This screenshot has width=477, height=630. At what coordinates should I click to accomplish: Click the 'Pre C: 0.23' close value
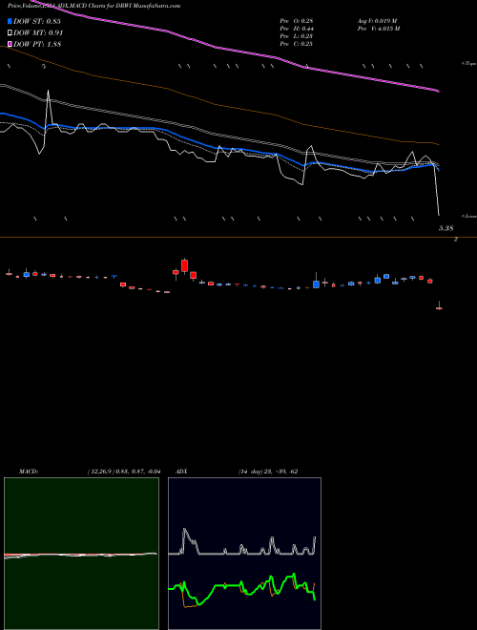tap(297, 44)
